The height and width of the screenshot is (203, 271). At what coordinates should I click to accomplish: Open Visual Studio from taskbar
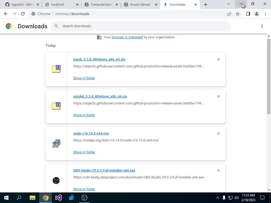(x=58, y=198)
